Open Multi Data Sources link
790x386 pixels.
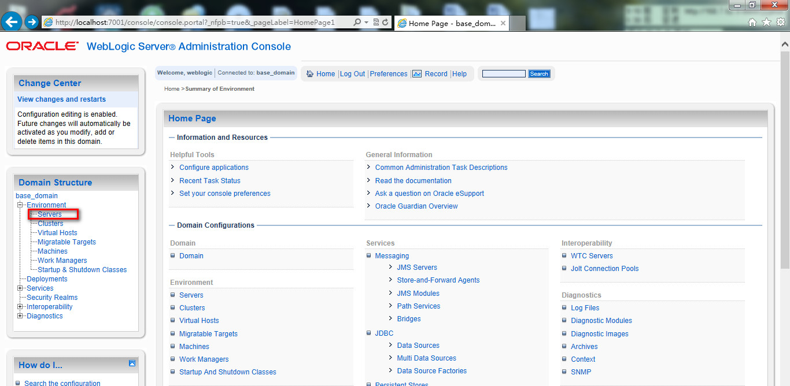427,358
